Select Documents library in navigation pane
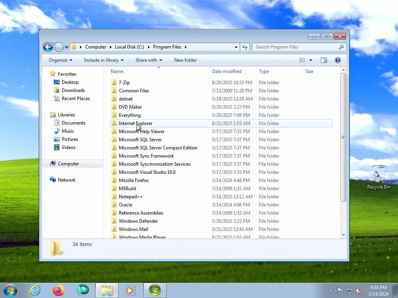The image size is (398, 298). 73,123
